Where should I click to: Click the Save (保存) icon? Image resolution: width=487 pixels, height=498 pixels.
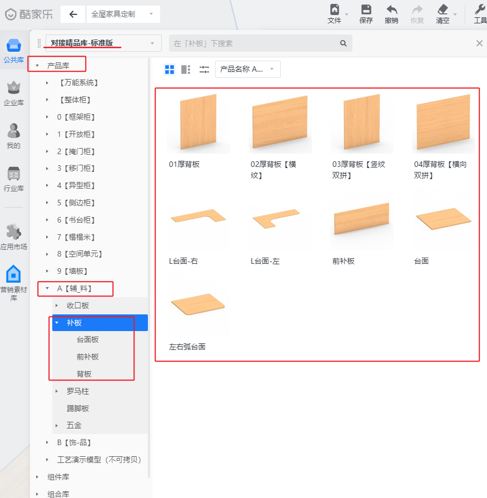366,10
